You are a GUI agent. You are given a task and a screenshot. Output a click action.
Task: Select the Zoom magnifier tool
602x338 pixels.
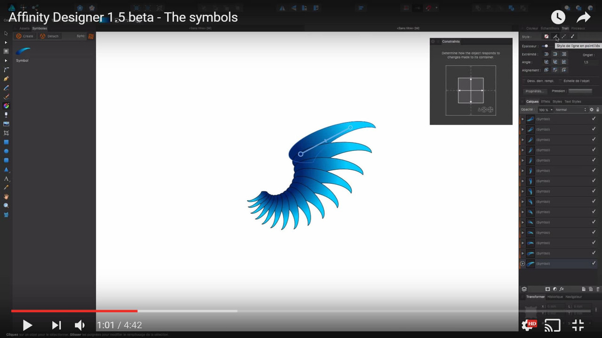tap(6, 206)
